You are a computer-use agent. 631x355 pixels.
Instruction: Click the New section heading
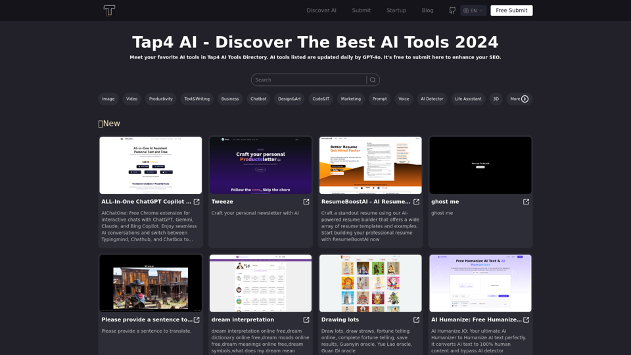[x=109, y=124]
